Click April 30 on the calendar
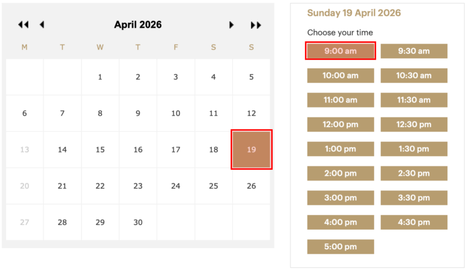 tap(138, 223)
